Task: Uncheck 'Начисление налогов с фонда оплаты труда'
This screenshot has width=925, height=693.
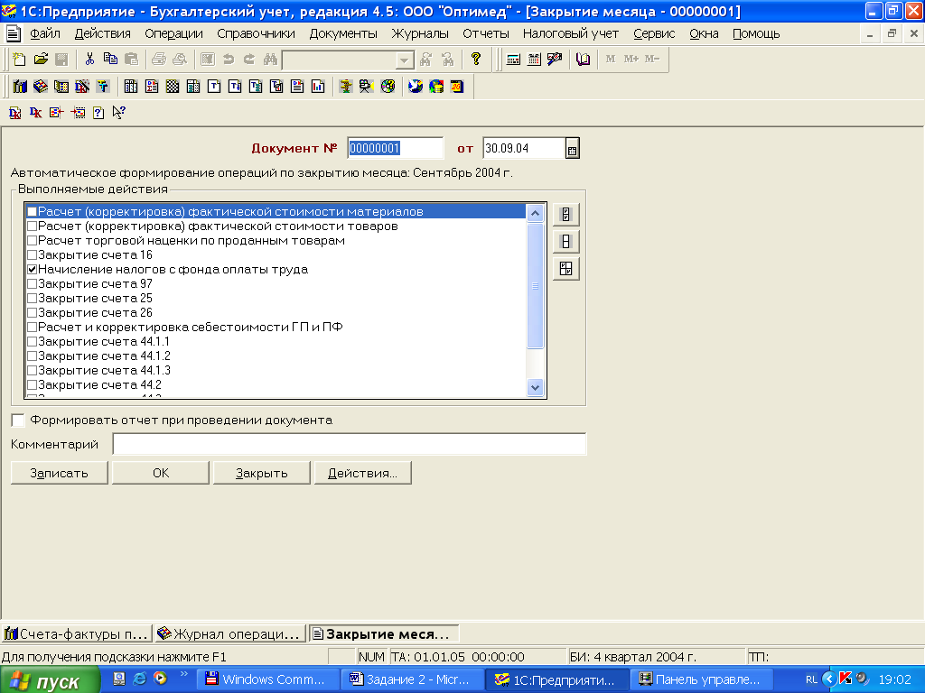Action: (x=33, y=269)
